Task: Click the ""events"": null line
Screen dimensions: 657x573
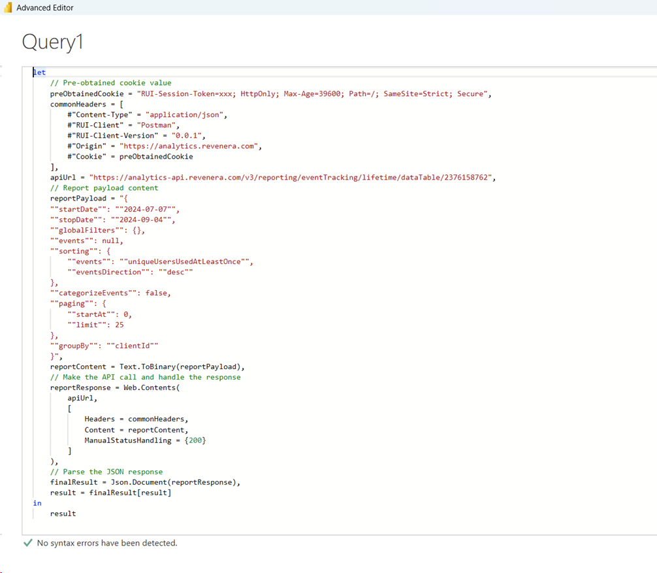Action: coord(87,240)
